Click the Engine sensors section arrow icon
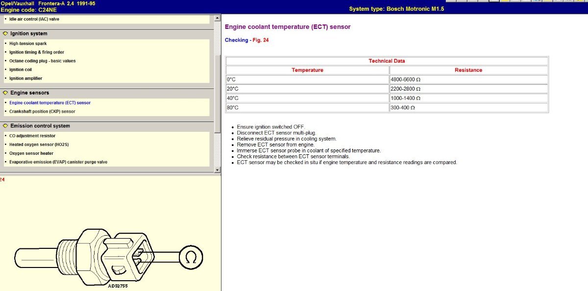Viewport: 588px width, 291px height. 5,93
